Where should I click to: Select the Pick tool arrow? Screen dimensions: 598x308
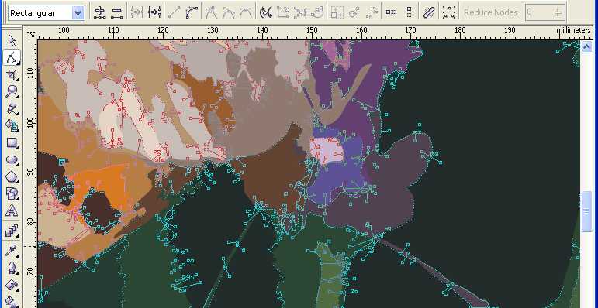pos(12,40)
